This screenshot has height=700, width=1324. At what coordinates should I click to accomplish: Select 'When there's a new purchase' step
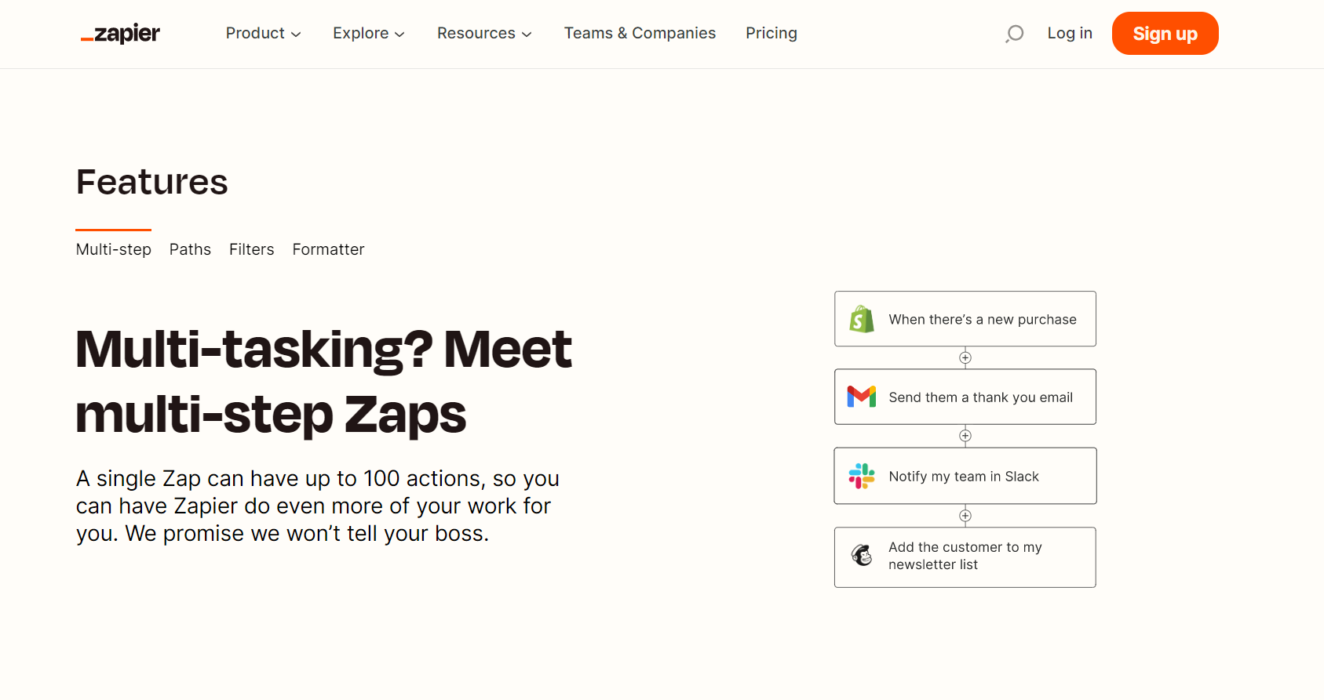[x=965, y=319]
